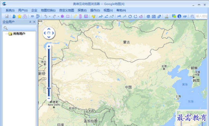
Task: Click the blue info icon
Action: pos(179,16)
